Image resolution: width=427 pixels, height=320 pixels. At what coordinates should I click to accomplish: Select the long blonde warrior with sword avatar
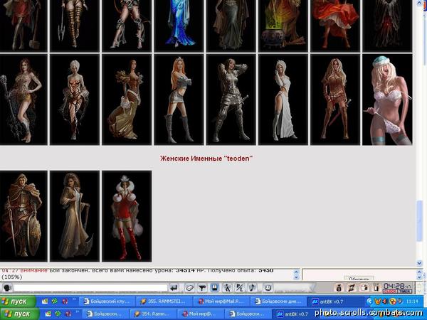click(335, 100)
